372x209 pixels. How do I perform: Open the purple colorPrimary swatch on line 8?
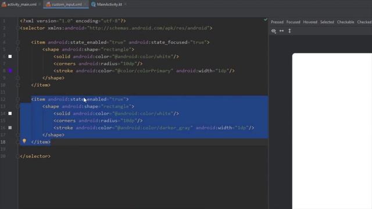(10, 71)
